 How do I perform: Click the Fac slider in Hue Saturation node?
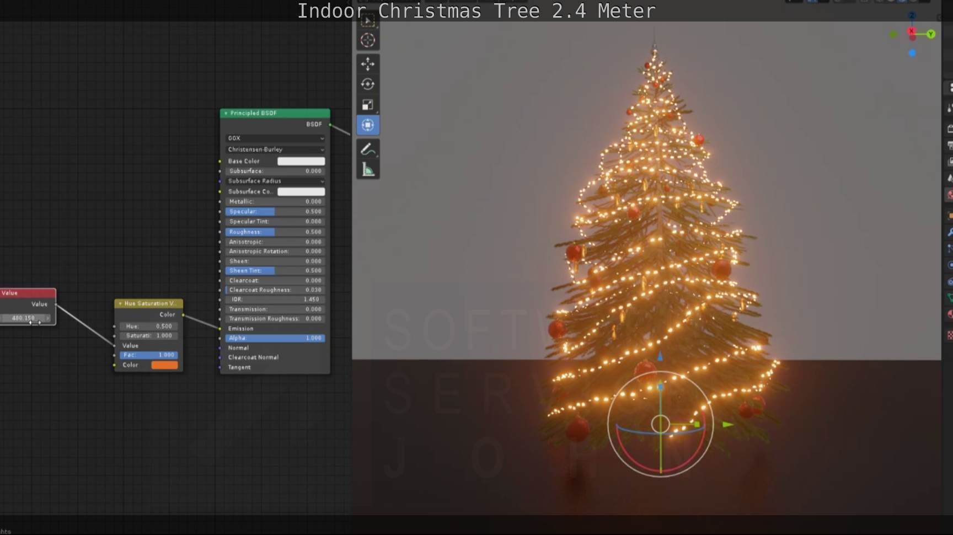tap(148, 355)
